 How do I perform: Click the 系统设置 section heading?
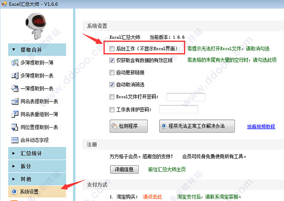click(97, 26)
